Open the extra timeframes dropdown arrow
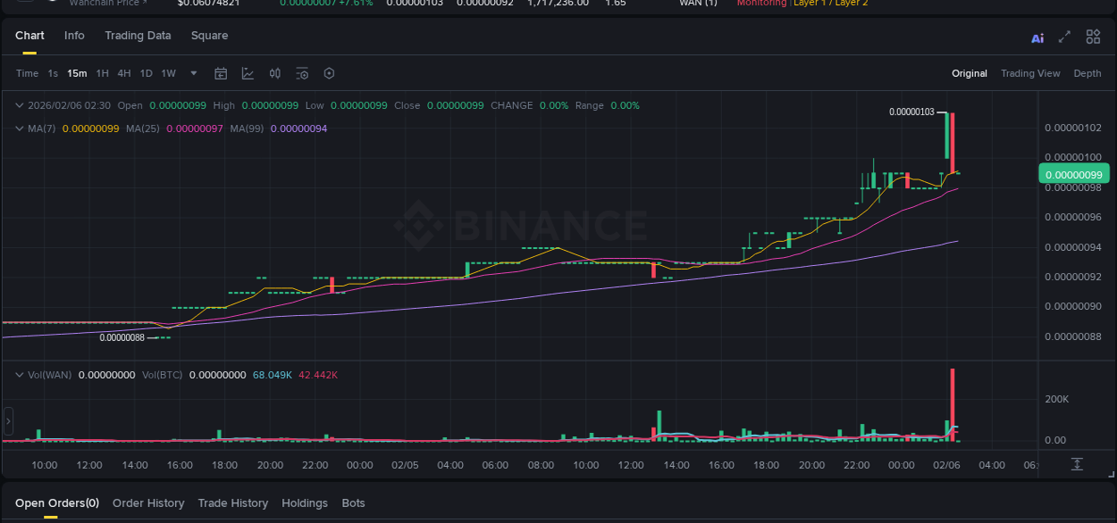The height and width of the screenshot is (523, 1117). point(193,73)
